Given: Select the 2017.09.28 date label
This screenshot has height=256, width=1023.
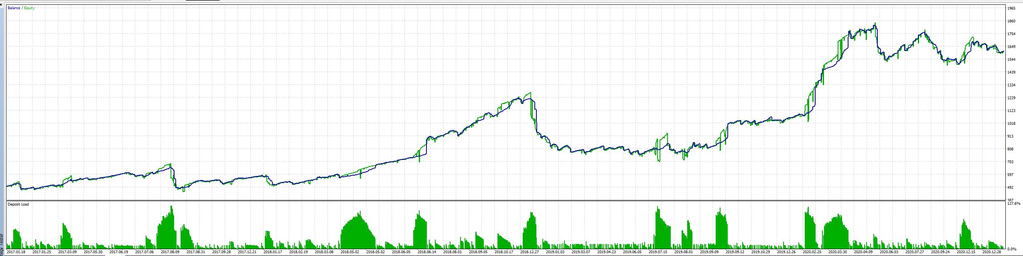Looking at the screenshot, I should point(221,252).
